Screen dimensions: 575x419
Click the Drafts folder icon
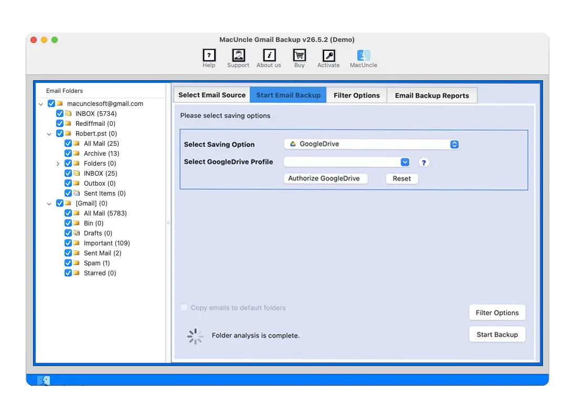pyautogui.click(x=77, y=233)
